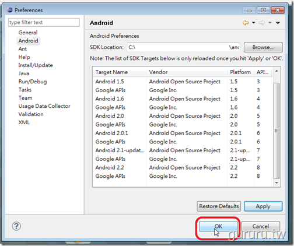This screenshot has height=246, width=294.
Task: Sort by Target Name column header
Action: pos(120,72)
